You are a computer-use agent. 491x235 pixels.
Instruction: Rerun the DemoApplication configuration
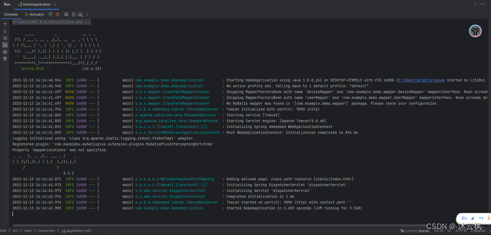coord(51,14)
